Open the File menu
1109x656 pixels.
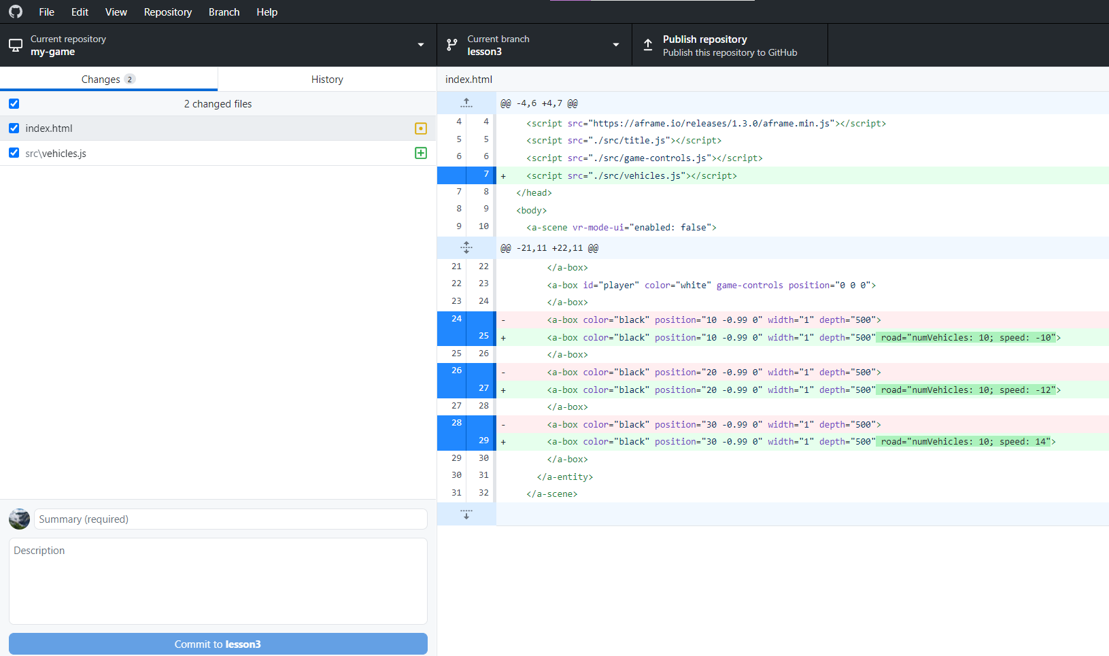point(46,12)
